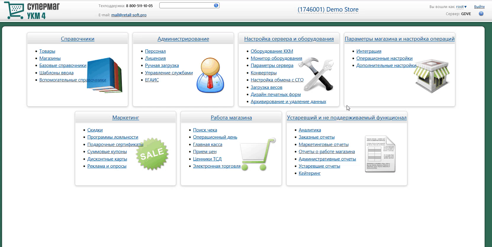The height and width of the screenshot is (247, 492).
Task: Click the stacked books icon in Справочники
Action: click(x=105, y=75)
